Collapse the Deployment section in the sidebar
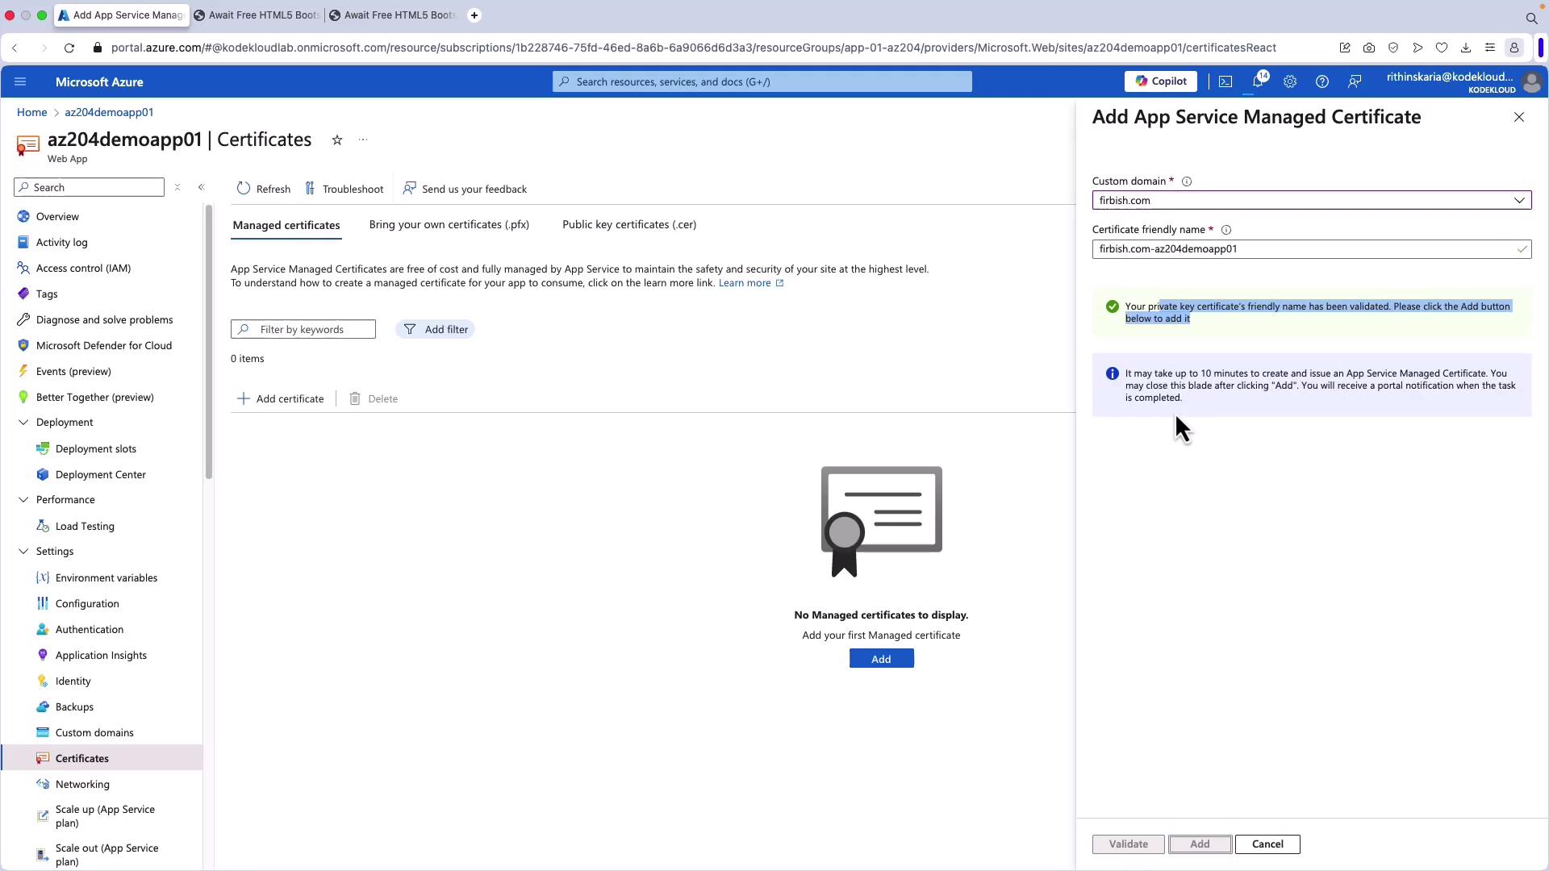Viewport: 1549px width, 871px height. click(x=23, y=423)
